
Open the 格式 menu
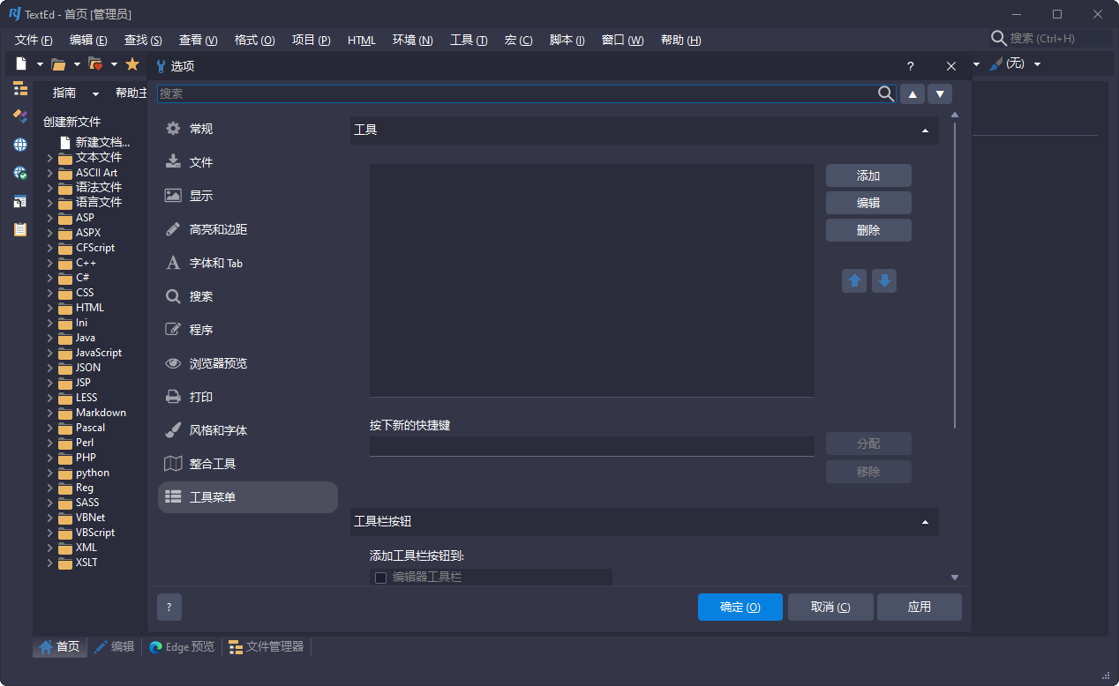pyautogui.click(x=254, y=41)
